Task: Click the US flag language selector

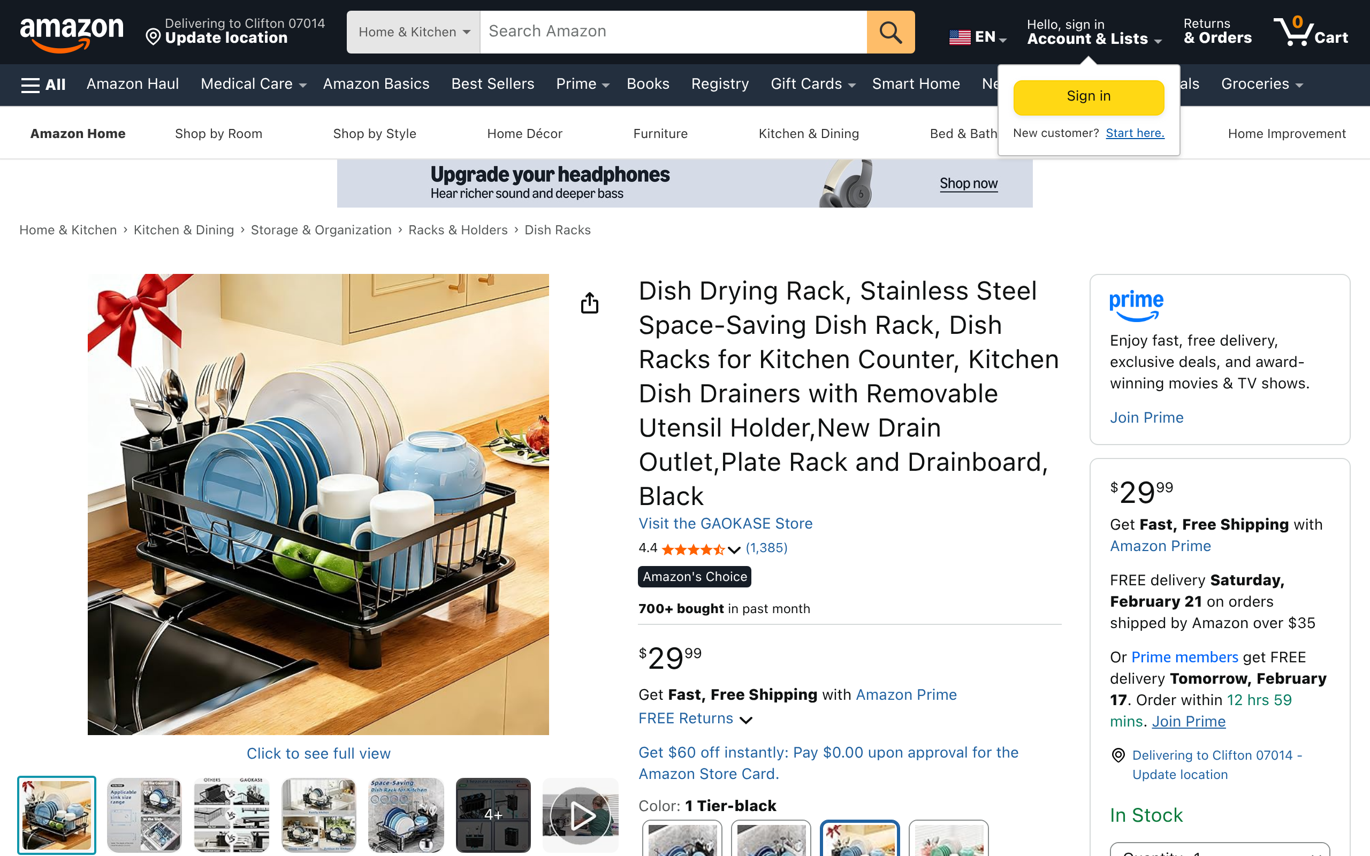Action: (977, 37)
